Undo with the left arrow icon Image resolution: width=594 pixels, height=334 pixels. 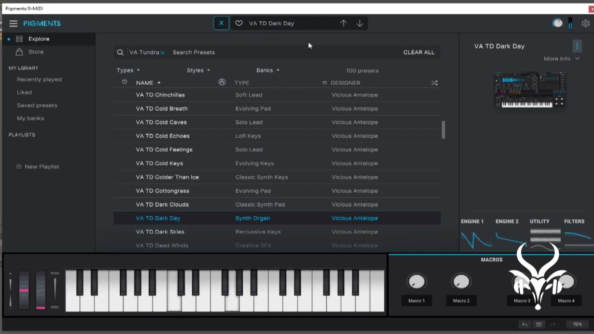(x=524, y=325)
